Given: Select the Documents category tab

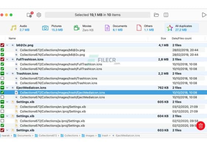Looking at the screenshot, I should pyautogui.click(x=116, y=28).
